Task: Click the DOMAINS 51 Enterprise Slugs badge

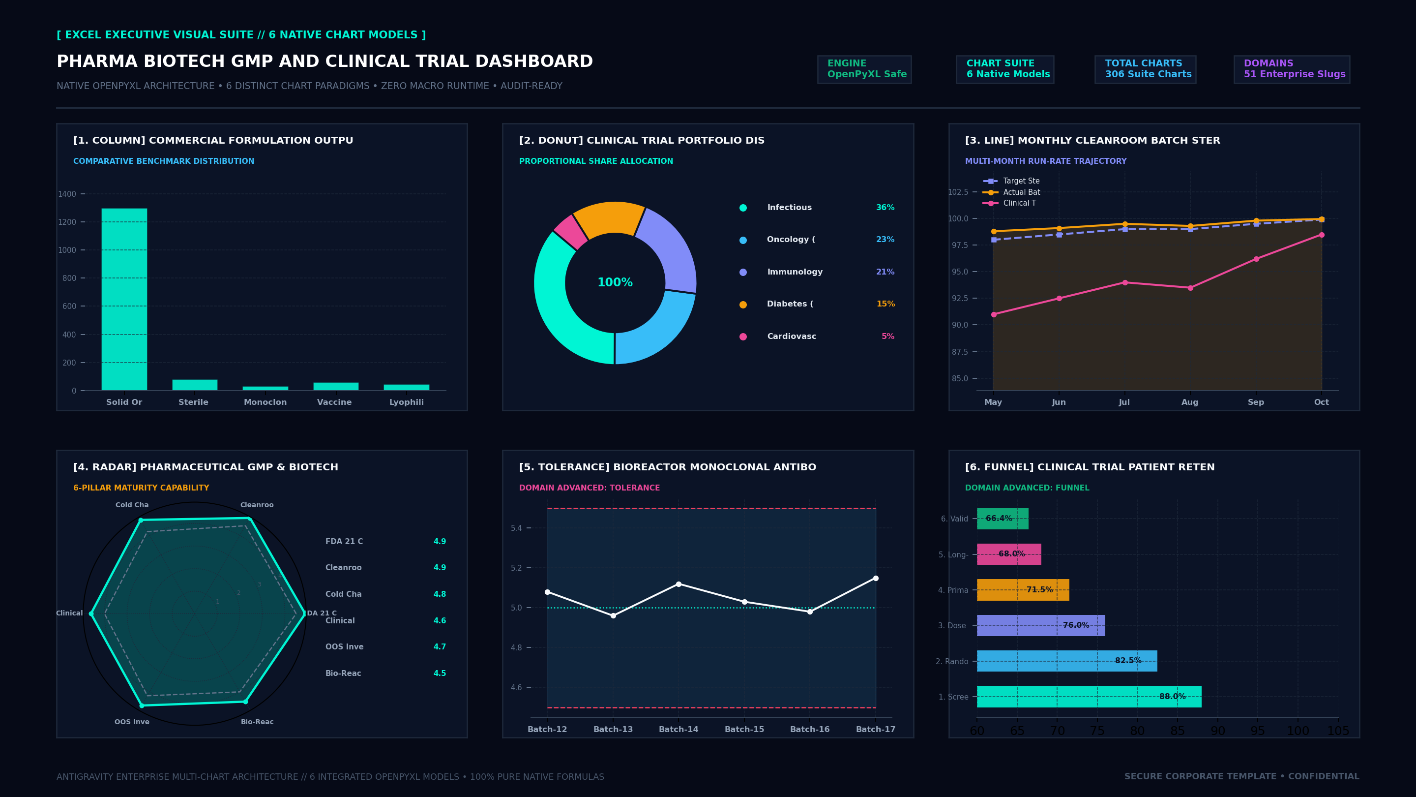Action: (1292, 69)
